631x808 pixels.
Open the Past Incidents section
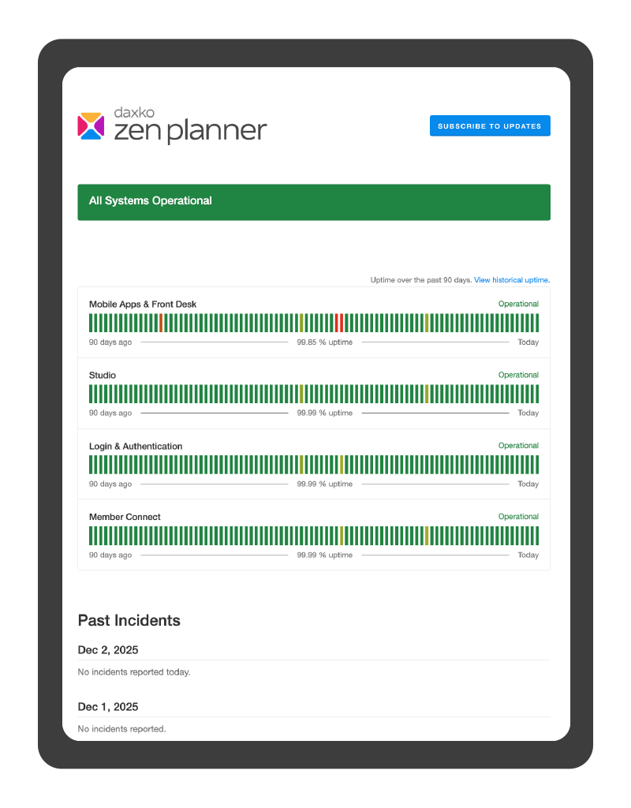pyautogui.click(x=129, y=621)
